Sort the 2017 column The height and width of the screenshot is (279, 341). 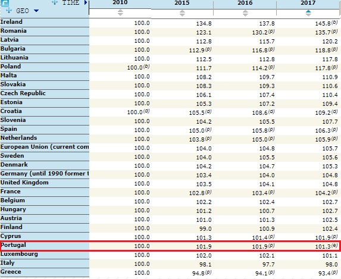[308, 13]
